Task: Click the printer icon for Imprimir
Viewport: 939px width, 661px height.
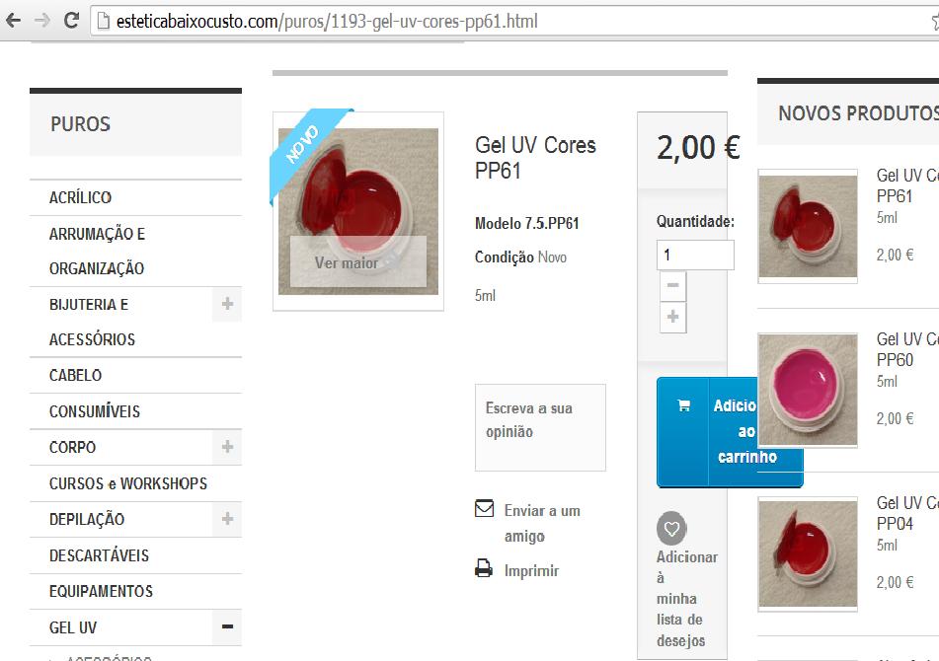Action: [x=483, y=567]
